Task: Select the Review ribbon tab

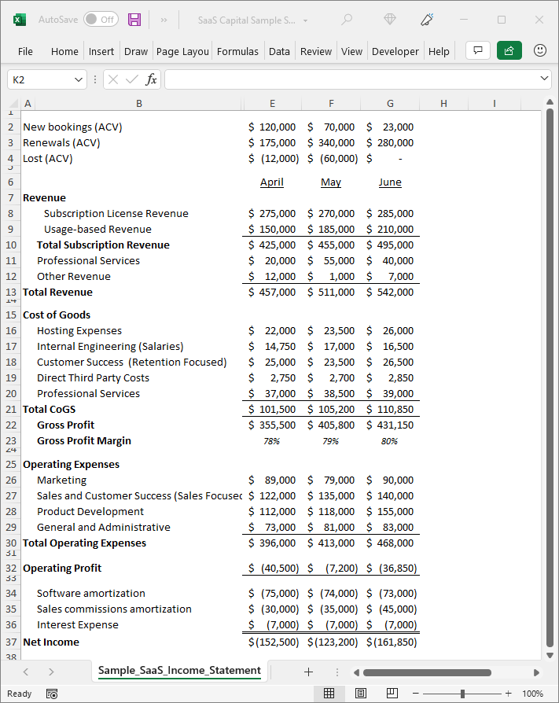Action: (316, 52)
